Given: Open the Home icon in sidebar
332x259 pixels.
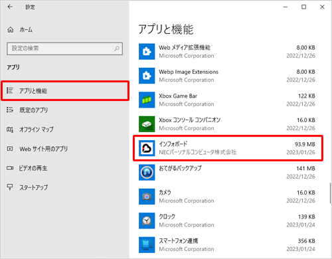Looking at the screenshot, I should [x=11, y=29].
